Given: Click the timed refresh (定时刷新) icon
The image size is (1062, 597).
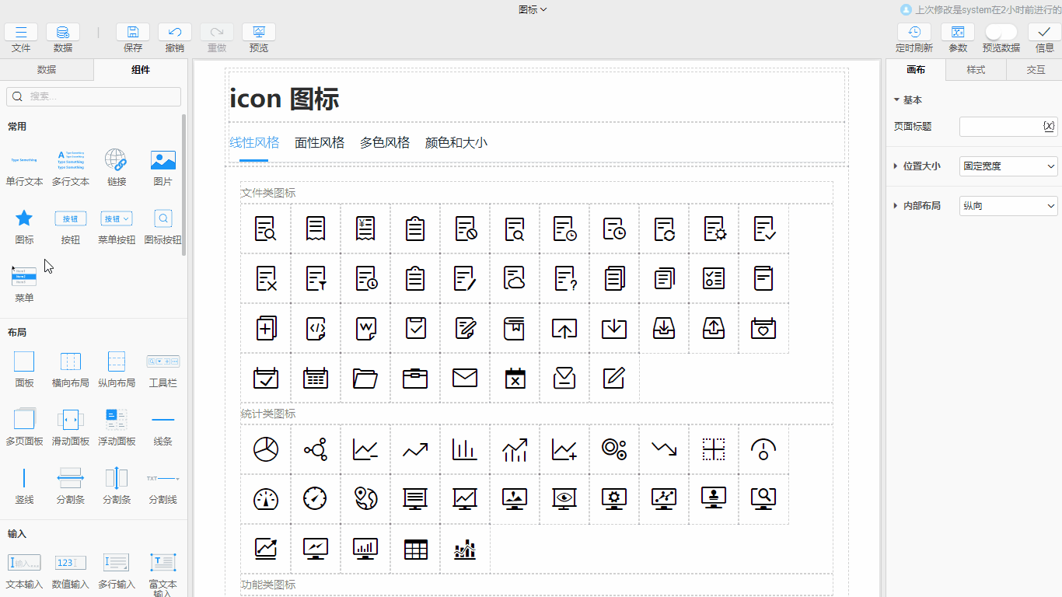Looking at the screenshot, I should [914, 33].
